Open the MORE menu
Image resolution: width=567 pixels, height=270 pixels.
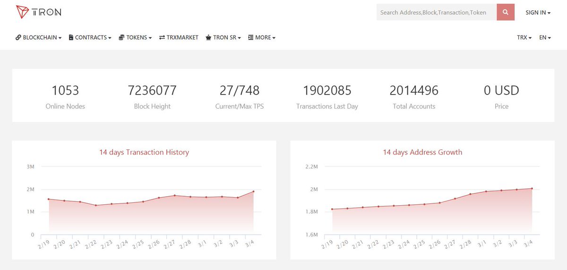[262, 37]
